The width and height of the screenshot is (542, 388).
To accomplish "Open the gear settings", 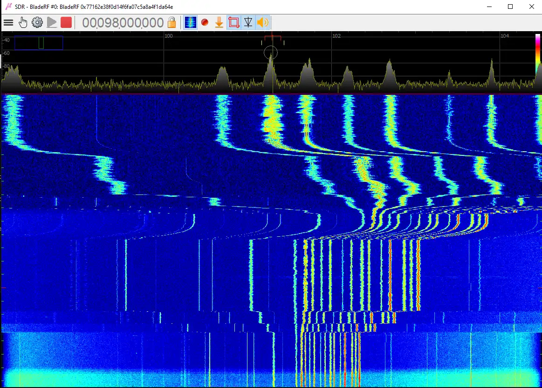I will coord(37,23).
